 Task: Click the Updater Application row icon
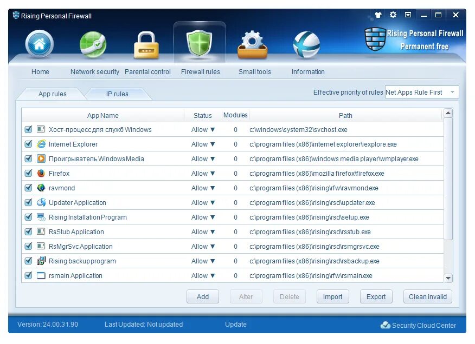(x=41, y=202)
